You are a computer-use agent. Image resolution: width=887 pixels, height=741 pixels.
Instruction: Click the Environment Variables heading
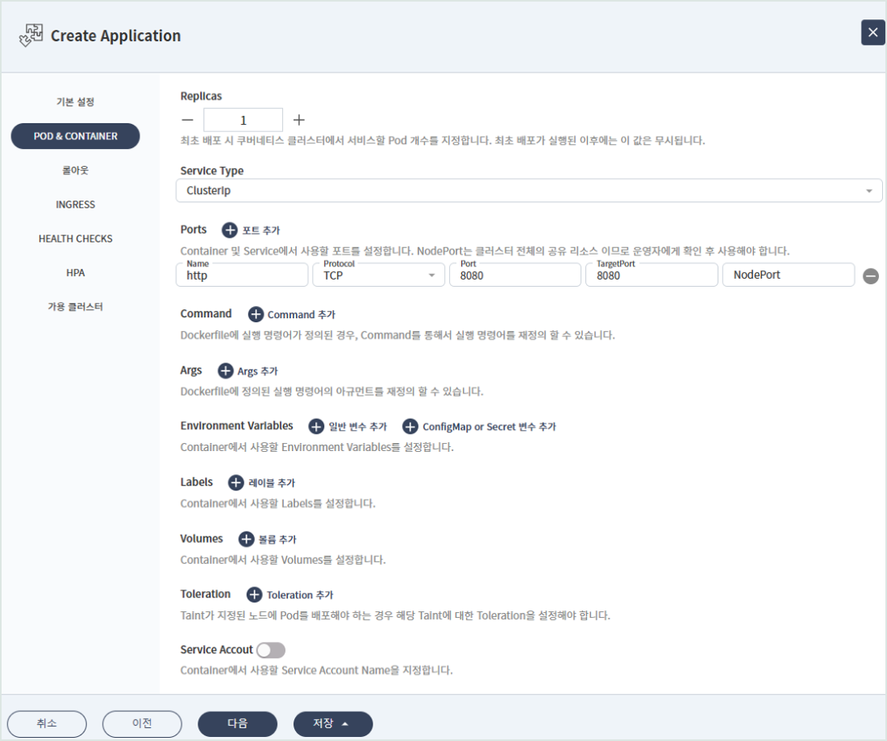tap(236, 425)
